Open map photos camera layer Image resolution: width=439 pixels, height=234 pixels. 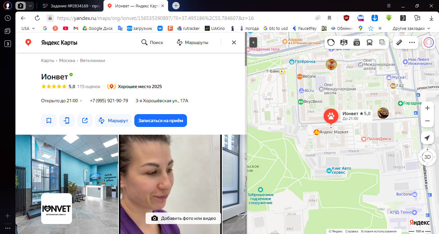tap(357, 42)
